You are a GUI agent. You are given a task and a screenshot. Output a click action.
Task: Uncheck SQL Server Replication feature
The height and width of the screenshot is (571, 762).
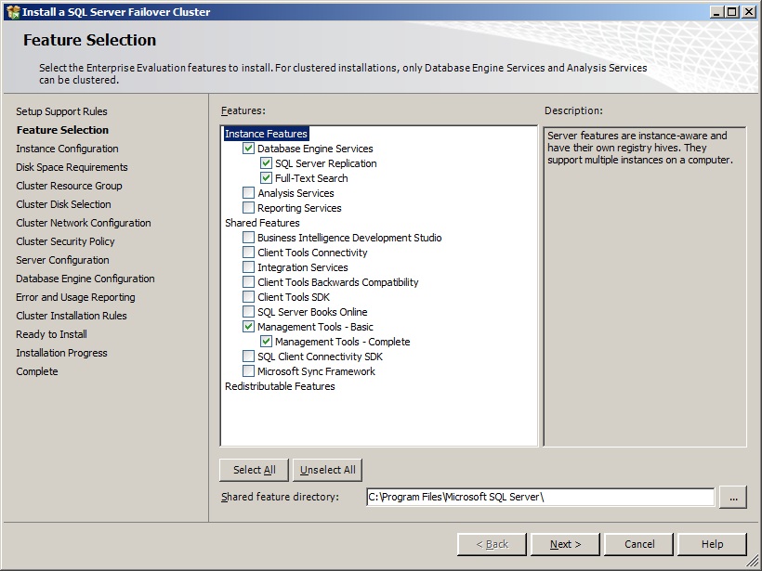point(266,163)
